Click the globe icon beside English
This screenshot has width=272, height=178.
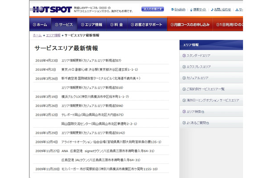point(172,9)
